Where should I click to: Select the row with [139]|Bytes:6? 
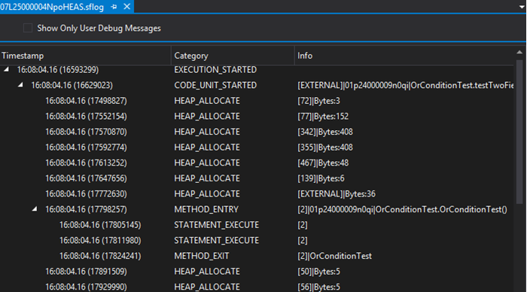pyautogui.click(x=257, y=178)
